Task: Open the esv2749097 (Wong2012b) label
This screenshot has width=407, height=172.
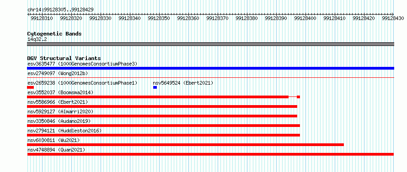Action: [58, 73]
